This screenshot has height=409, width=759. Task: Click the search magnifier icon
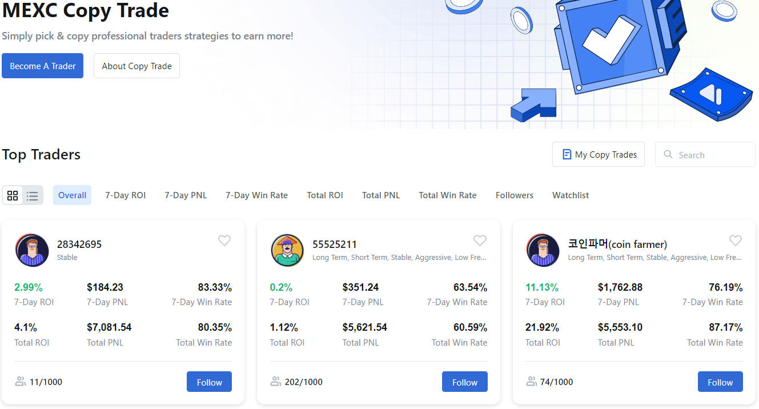(x=668, y=155)
